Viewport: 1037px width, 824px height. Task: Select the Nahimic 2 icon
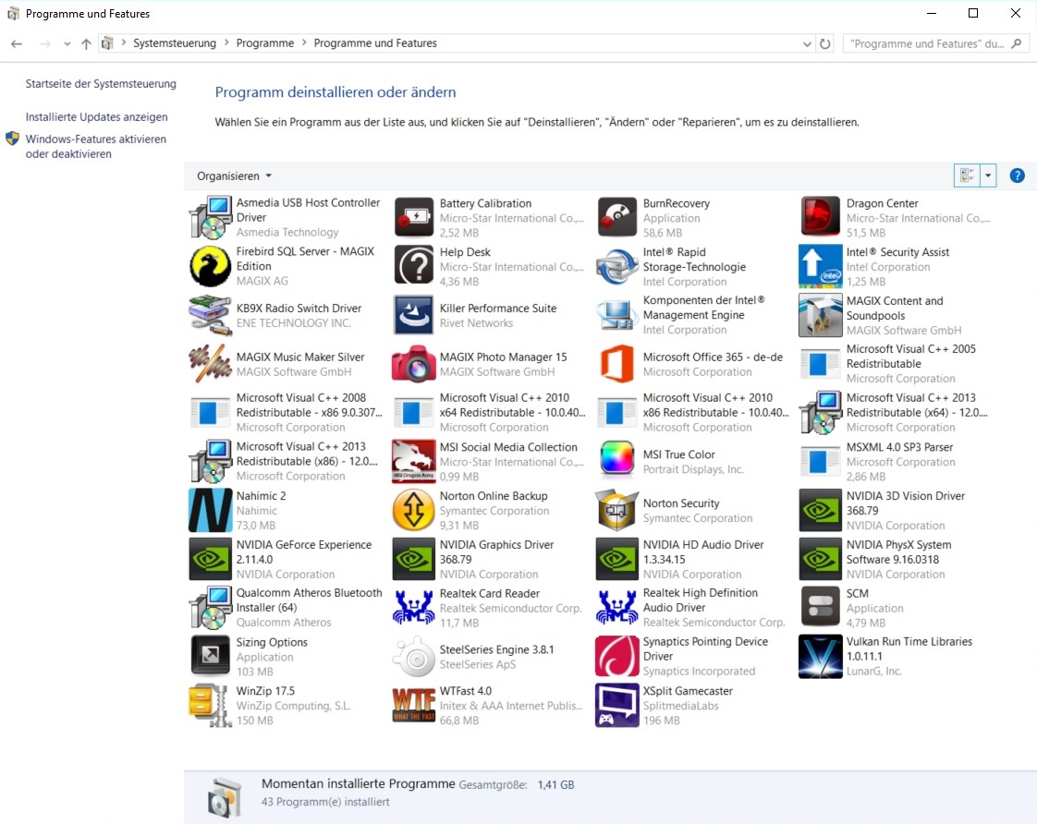211,510
